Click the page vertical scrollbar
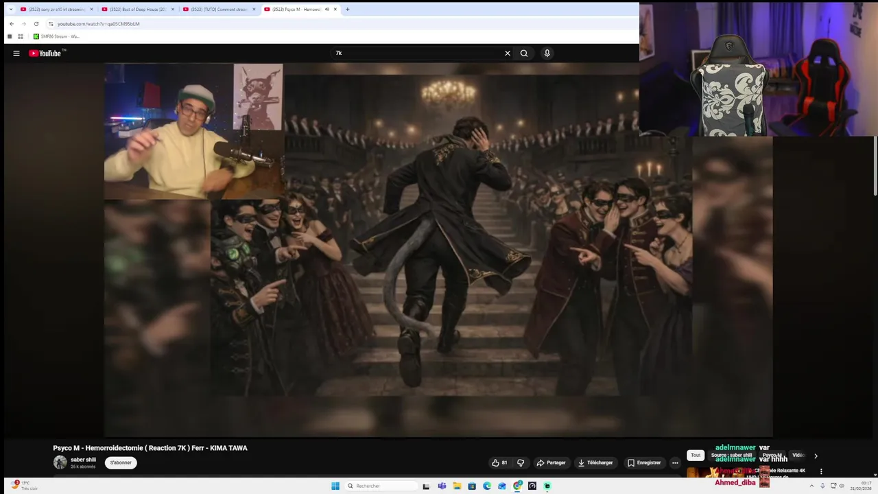 coord(875,165)
